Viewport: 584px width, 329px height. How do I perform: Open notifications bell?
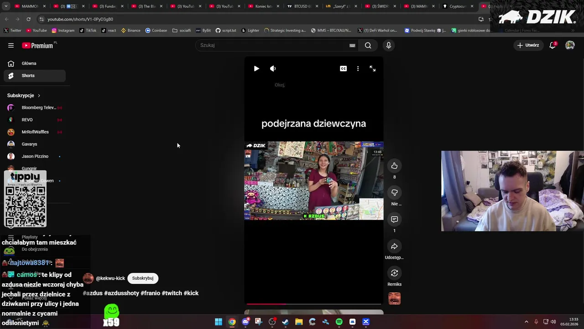tap(553, 45)
